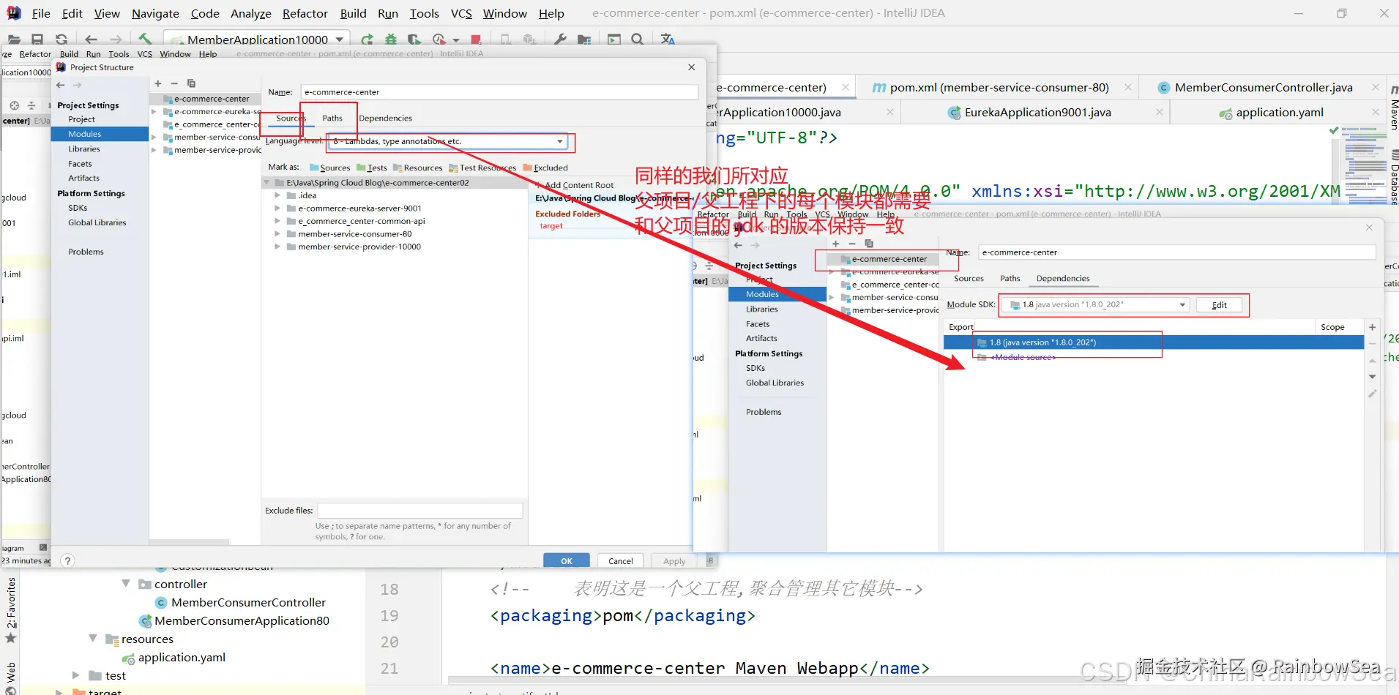
Task: Click the Copy module icon
Action: click(191, 83)
